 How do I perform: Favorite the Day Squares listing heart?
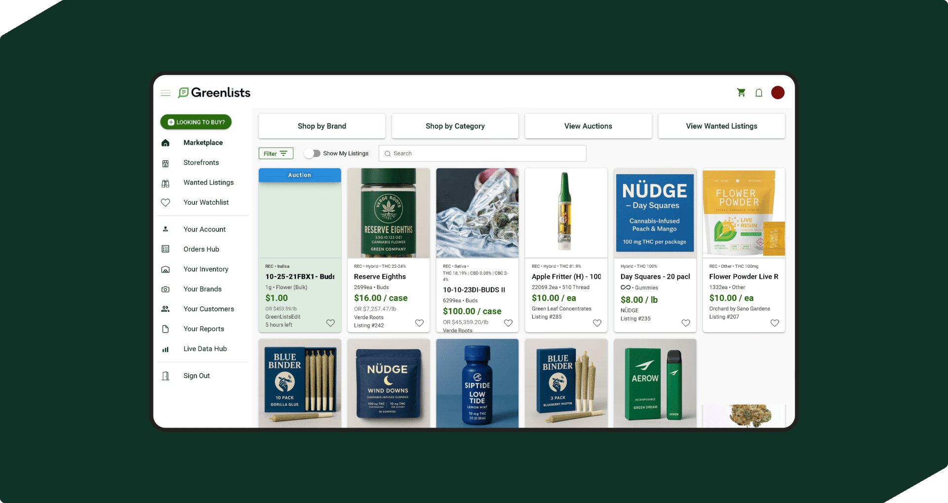(686, 323)
